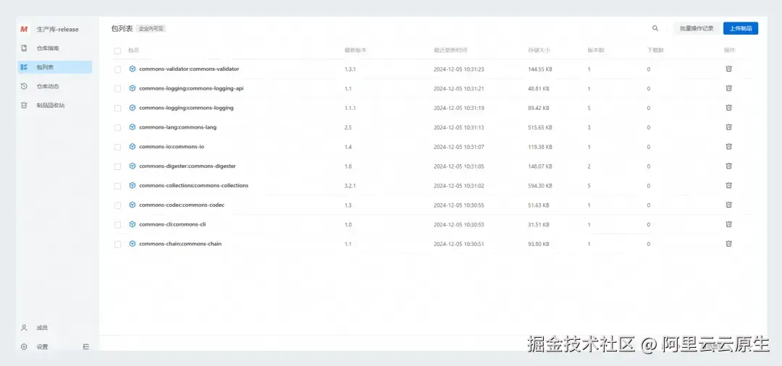Click the 最近更新时间 column header
This screenshot has width=782, height=366.
pos(450,51)
